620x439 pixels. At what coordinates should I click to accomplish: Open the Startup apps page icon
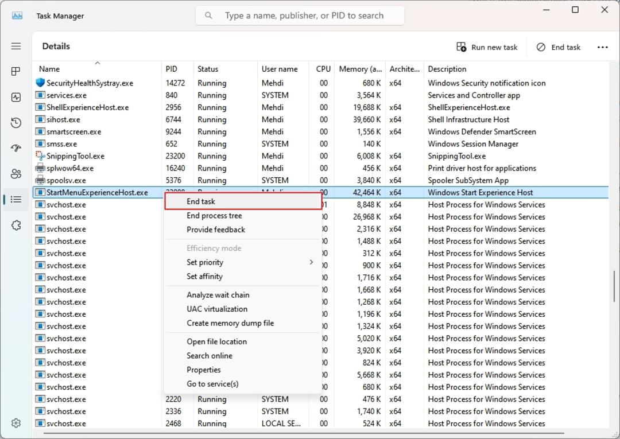coord(16,148)
